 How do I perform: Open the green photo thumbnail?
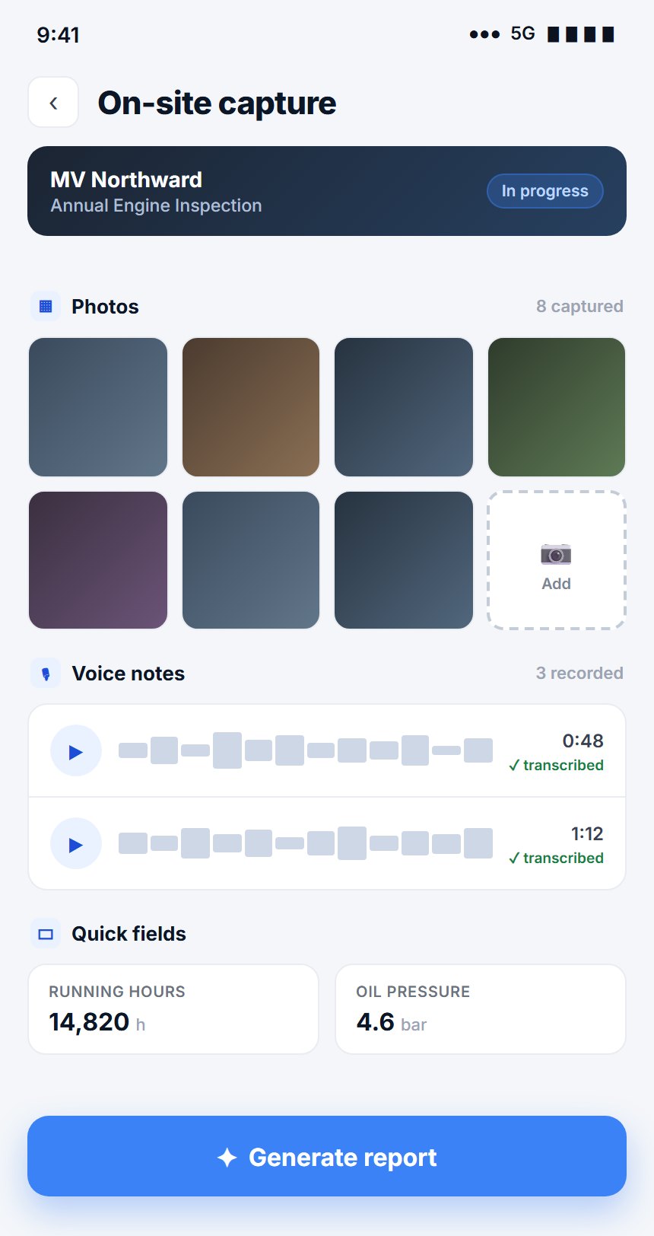(557, 407)
